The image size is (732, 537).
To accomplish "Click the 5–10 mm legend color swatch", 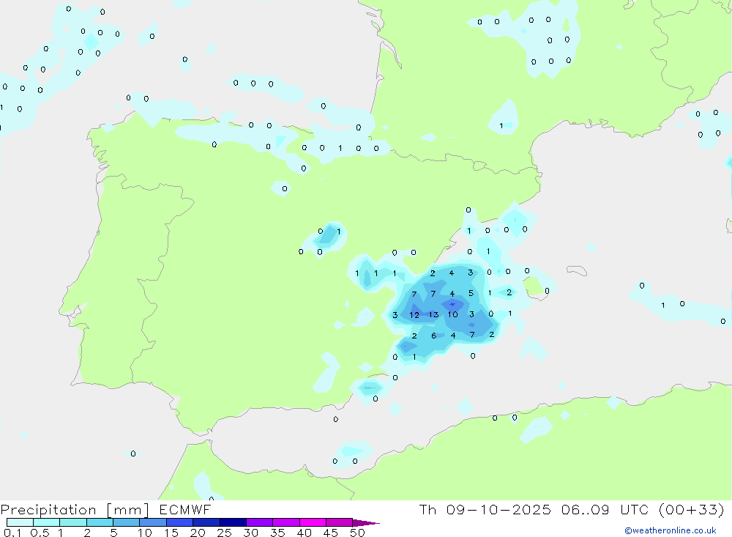I will (x=127, y=522).
